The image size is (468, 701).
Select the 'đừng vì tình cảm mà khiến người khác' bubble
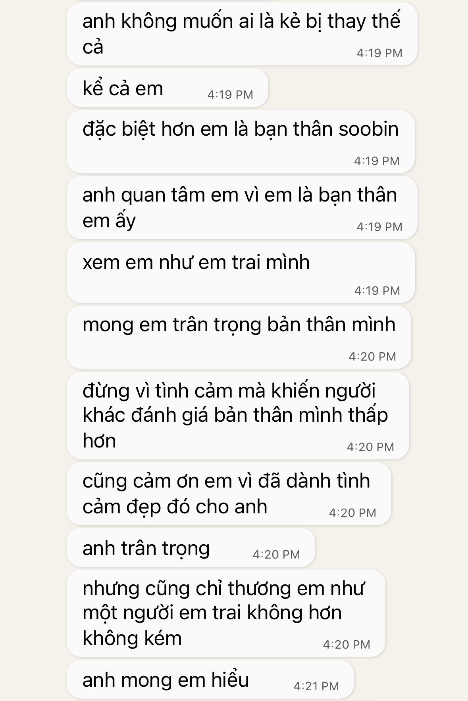click(x=238, y=415)
